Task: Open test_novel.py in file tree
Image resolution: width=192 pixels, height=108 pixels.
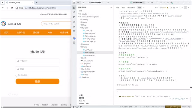Action: 90,55
